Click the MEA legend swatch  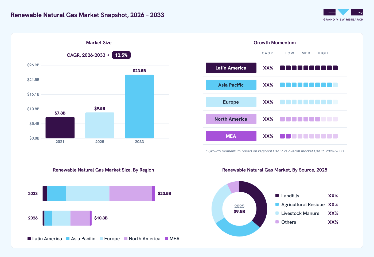point(166,239)
